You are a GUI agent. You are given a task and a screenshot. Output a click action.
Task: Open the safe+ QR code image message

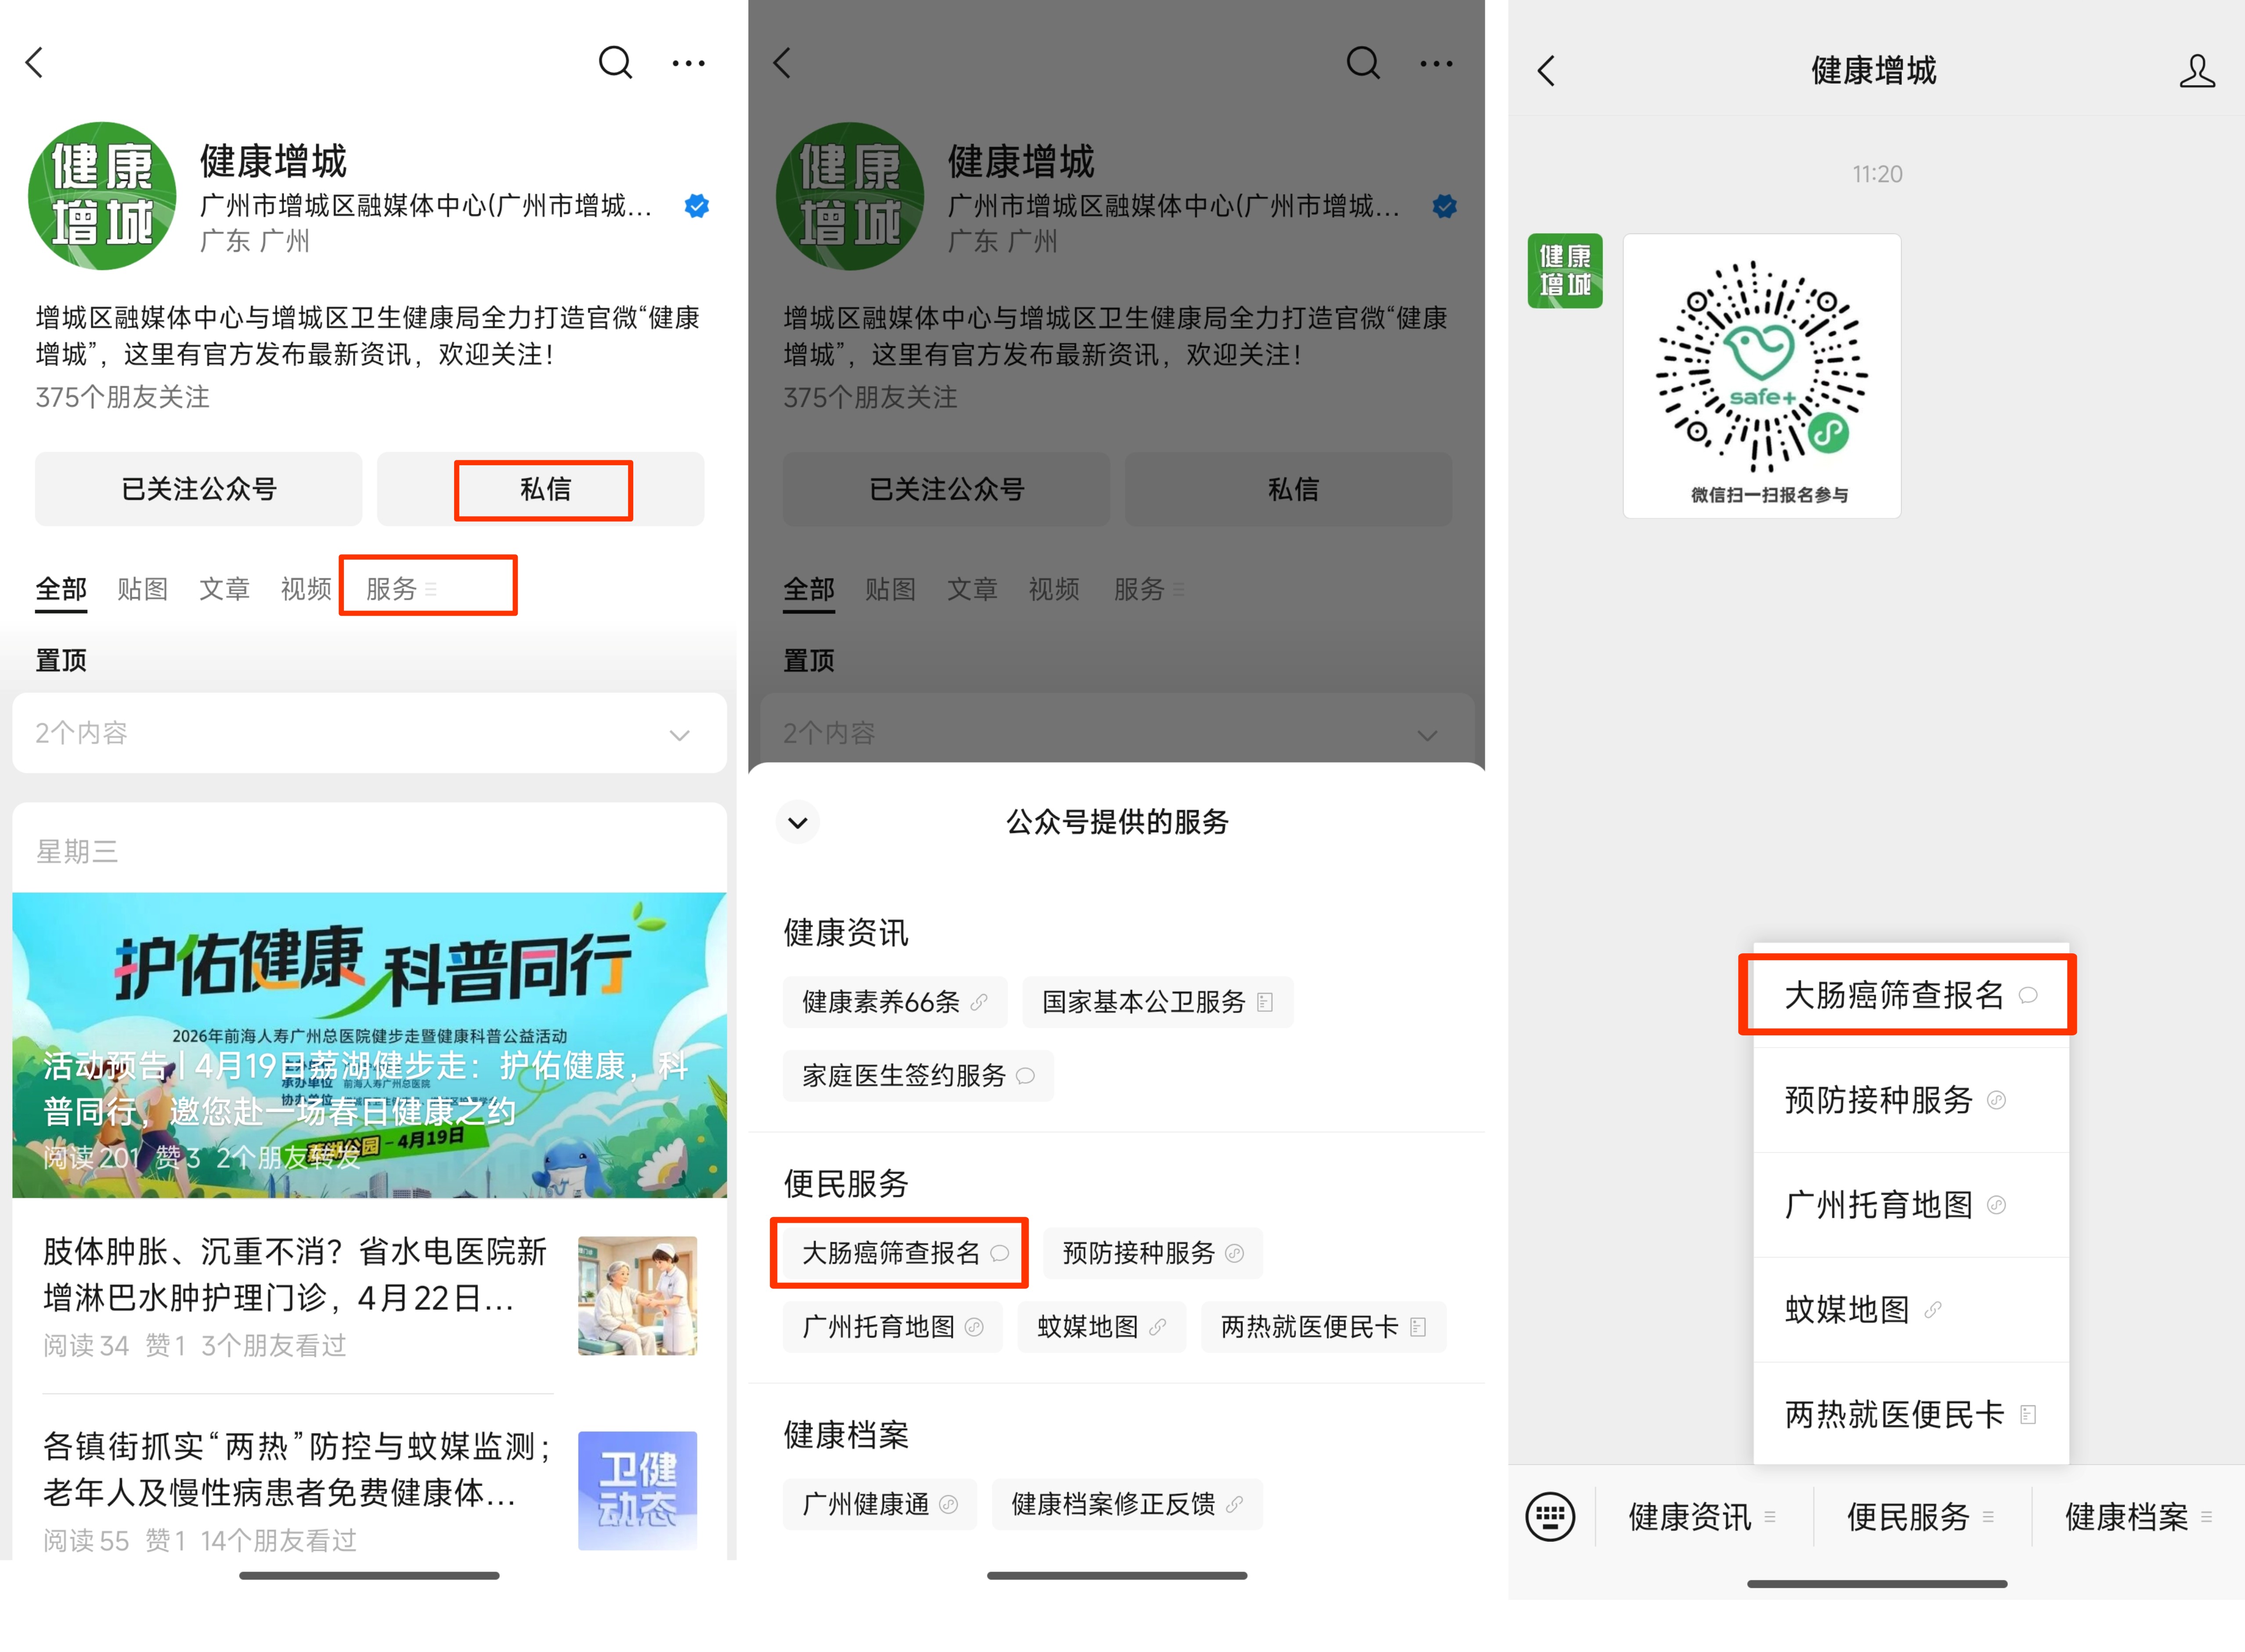click(1762, 376)
